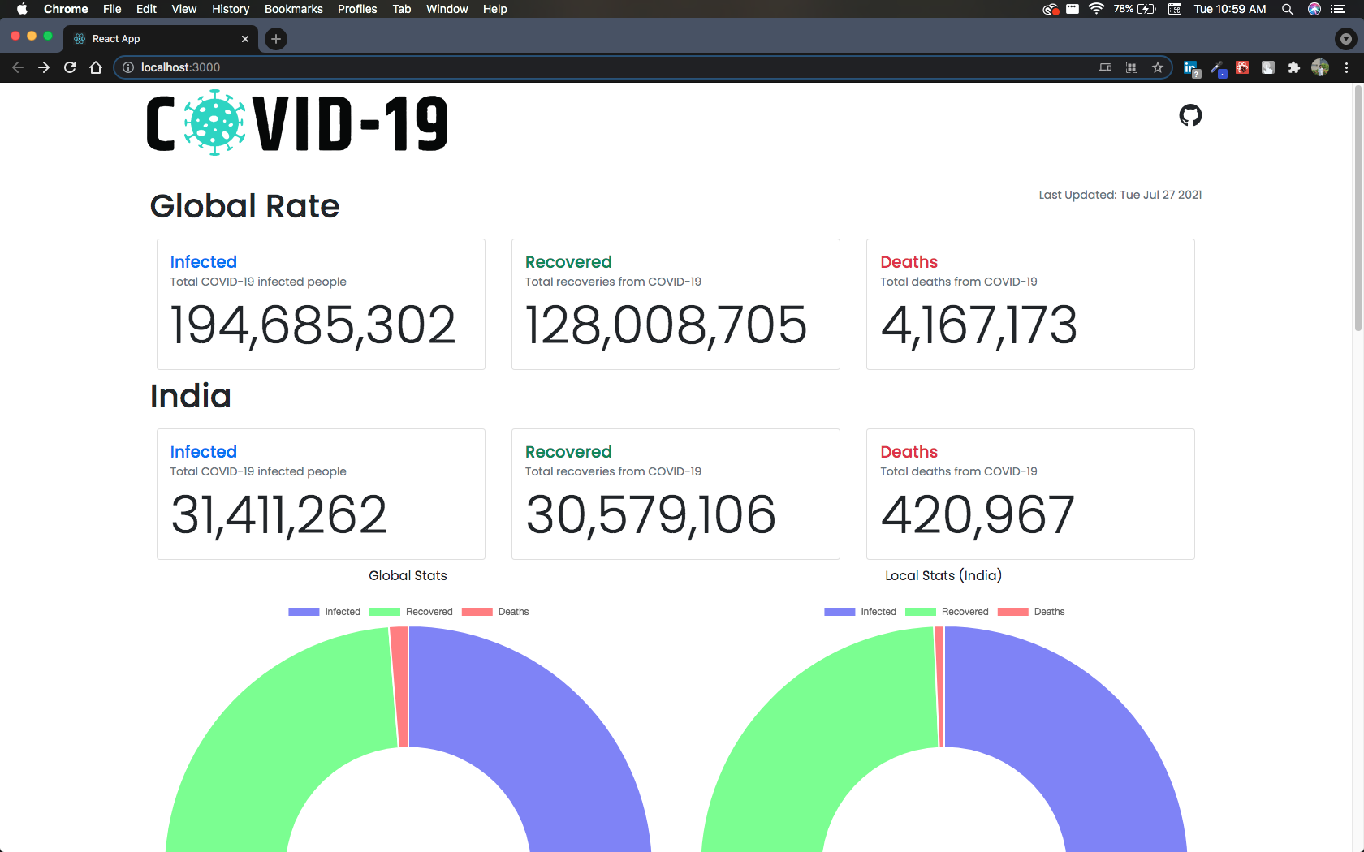Screen dimensions: 1364x852
Task: Click global infected count 194,685,302
Action: (x=313, y=325)
